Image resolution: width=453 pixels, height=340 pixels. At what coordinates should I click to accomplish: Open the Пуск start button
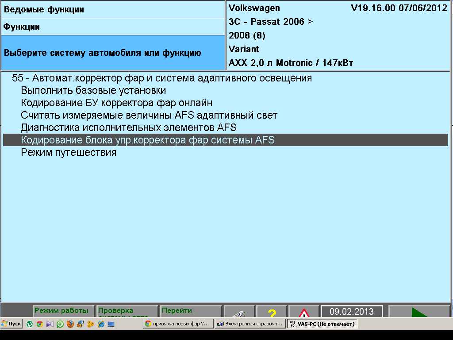click(12, 324)
